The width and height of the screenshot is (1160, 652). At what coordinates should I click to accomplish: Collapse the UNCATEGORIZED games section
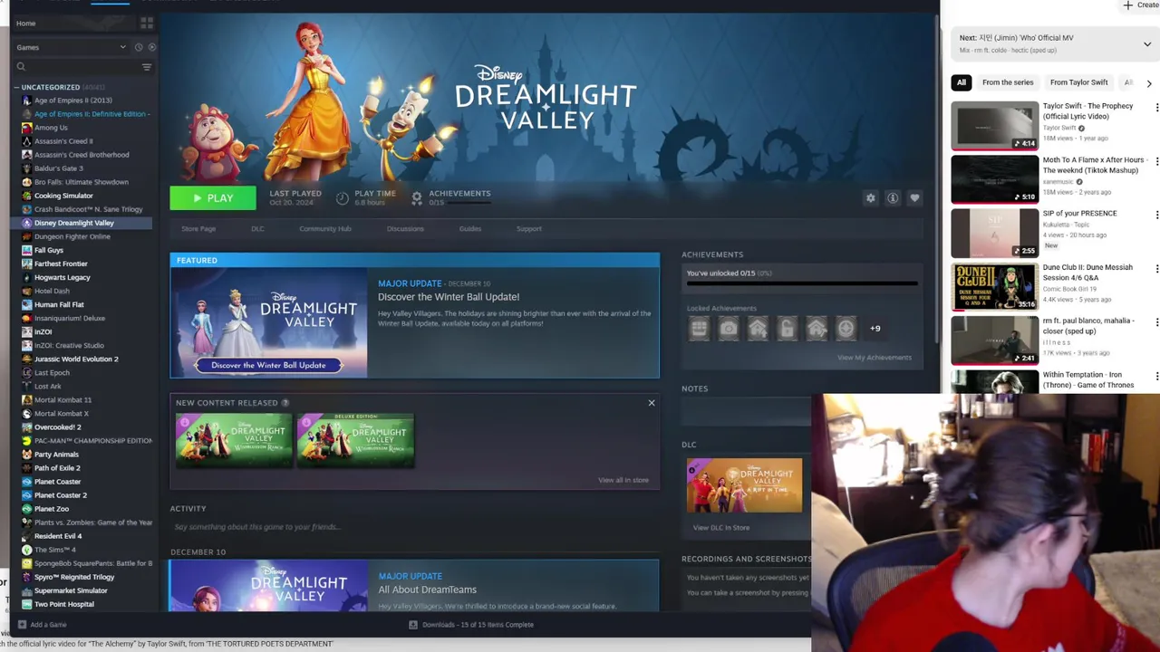(x=16, y=87)
